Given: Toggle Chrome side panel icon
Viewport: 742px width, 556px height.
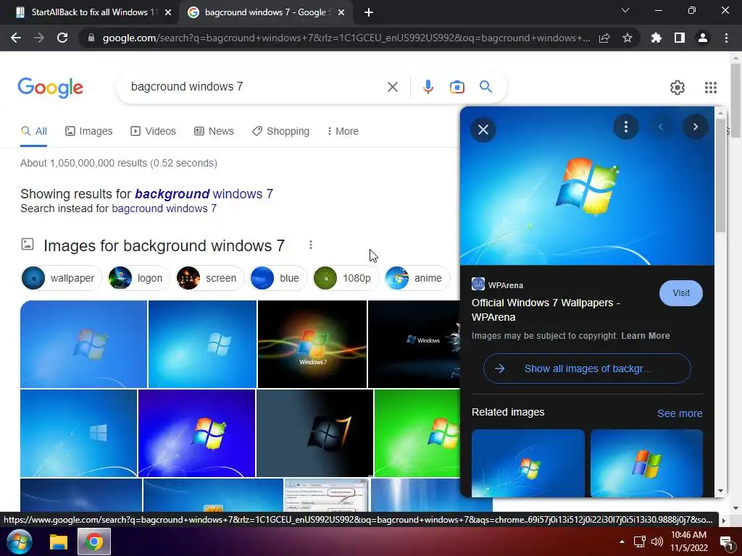Looking at the screenshot, I should point(680,38).
